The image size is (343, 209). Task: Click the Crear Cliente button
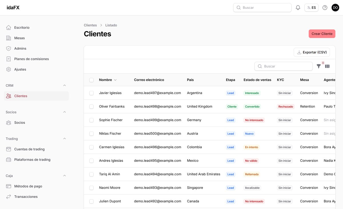322,34
